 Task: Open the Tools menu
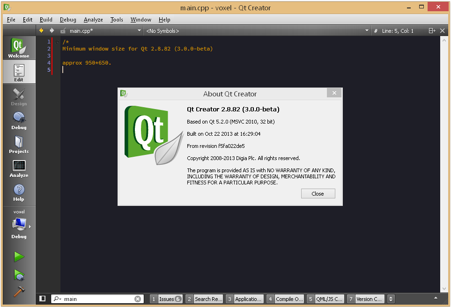coord(117,20)
